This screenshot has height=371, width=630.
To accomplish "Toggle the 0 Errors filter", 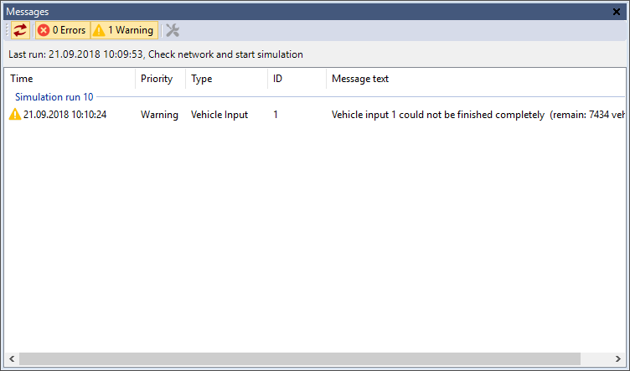I will click(x=62, y=30).
